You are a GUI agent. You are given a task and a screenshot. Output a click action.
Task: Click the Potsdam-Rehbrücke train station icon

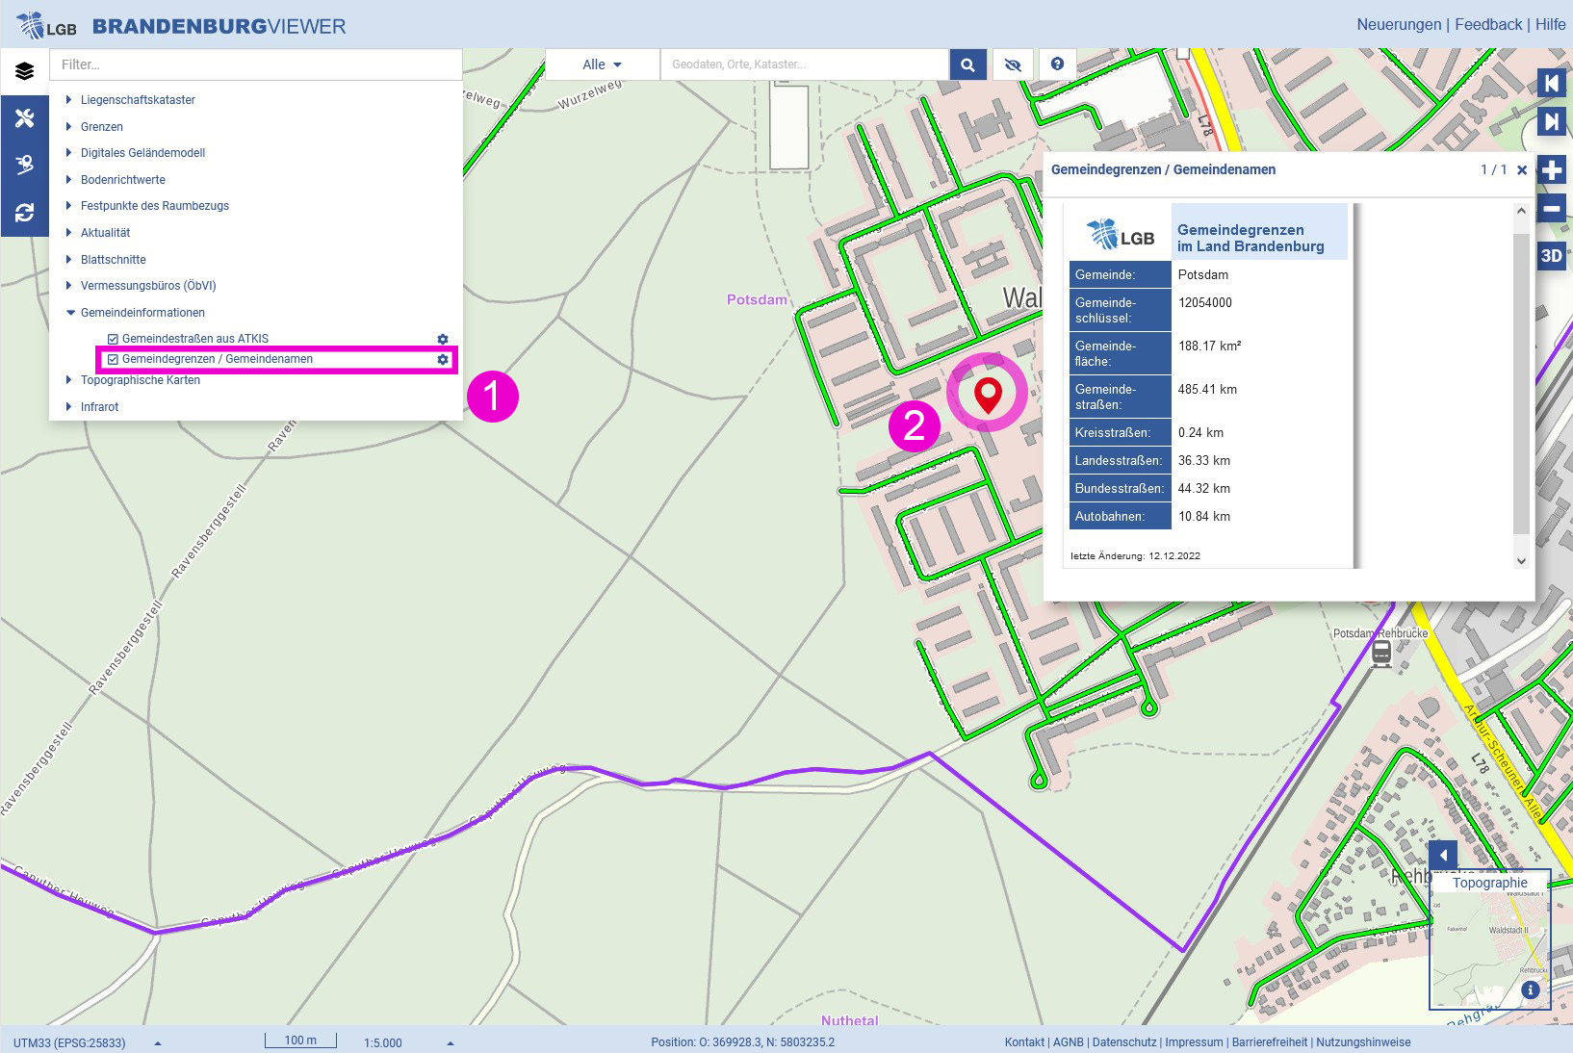(x=1381, y=654)
